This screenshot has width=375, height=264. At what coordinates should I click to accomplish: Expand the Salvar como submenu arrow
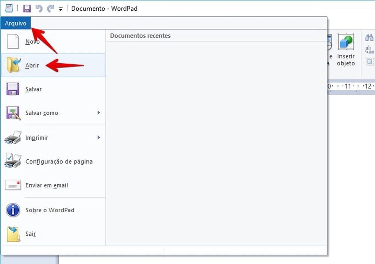click(x=99, y=113)
